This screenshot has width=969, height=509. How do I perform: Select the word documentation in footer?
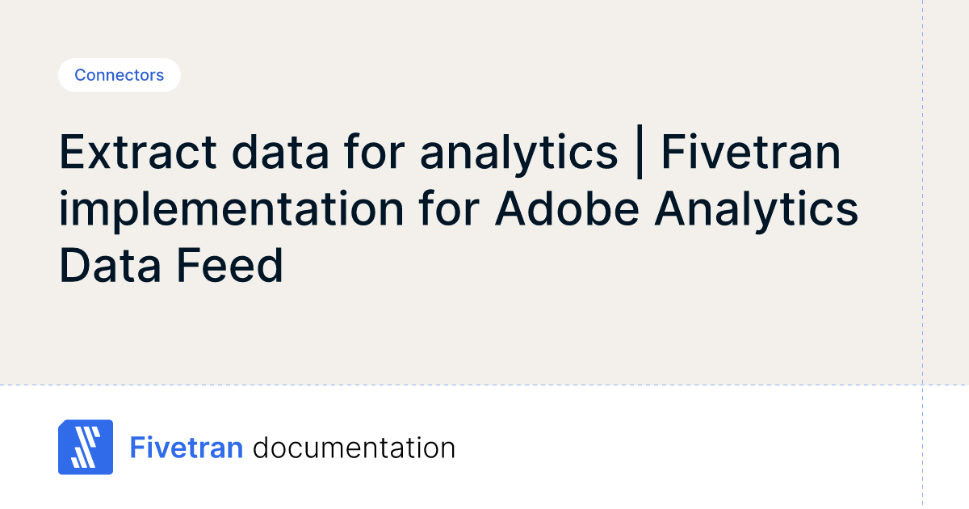click(x=354, y=448)
